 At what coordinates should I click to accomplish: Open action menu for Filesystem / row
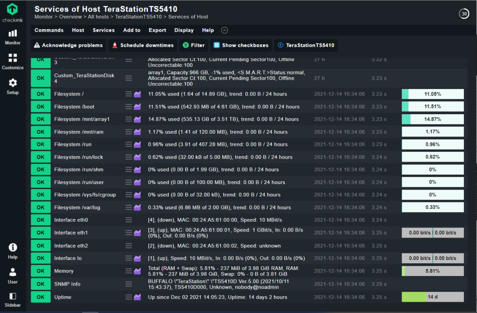click(x=129, y=94)
